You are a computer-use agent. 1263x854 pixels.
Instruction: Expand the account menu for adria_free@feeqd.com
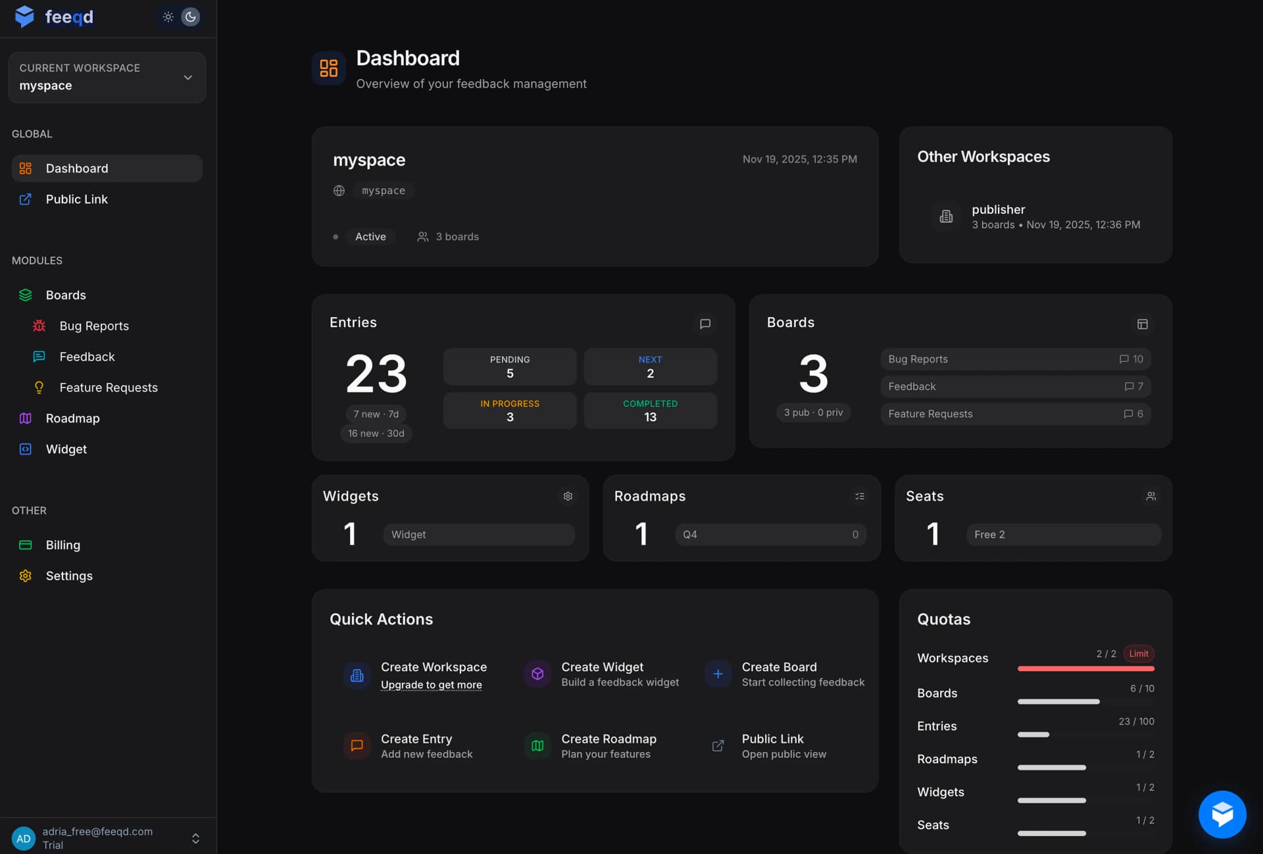click(195, 838)
